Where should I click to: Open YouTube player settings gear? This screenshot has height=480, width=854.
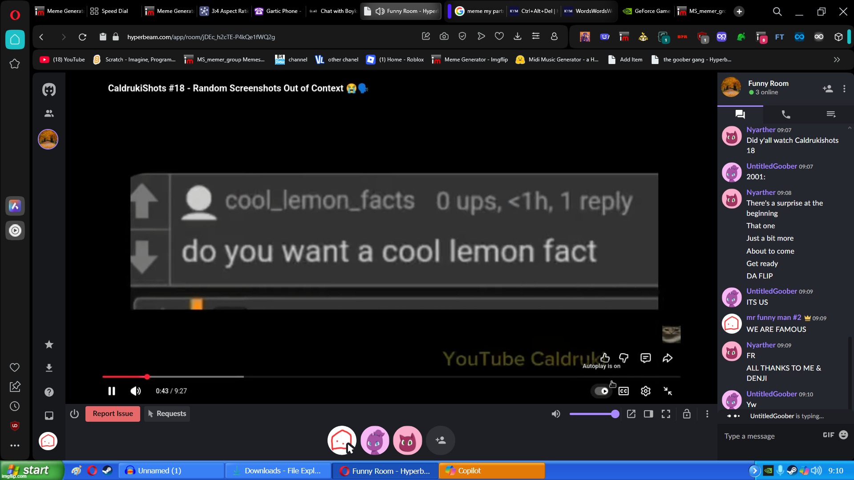pos(645,391)
